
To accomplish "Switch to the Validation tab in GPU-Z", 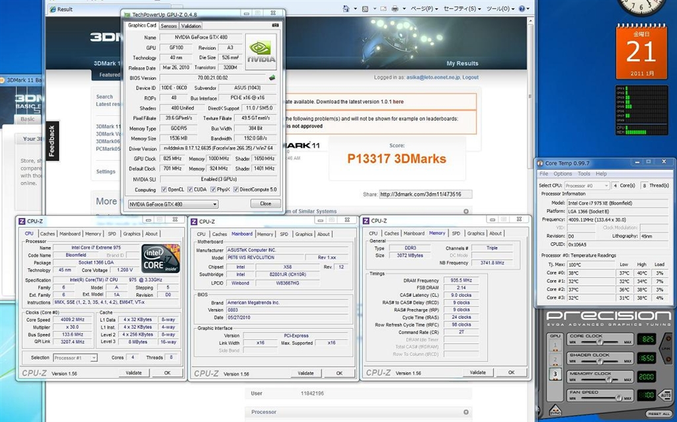I will [191, 26].
